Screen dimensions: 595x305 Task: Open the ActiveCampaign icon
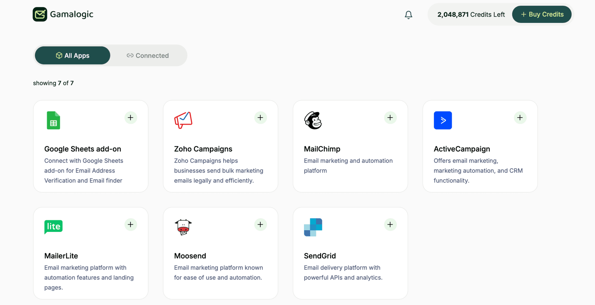click(443, 121)
